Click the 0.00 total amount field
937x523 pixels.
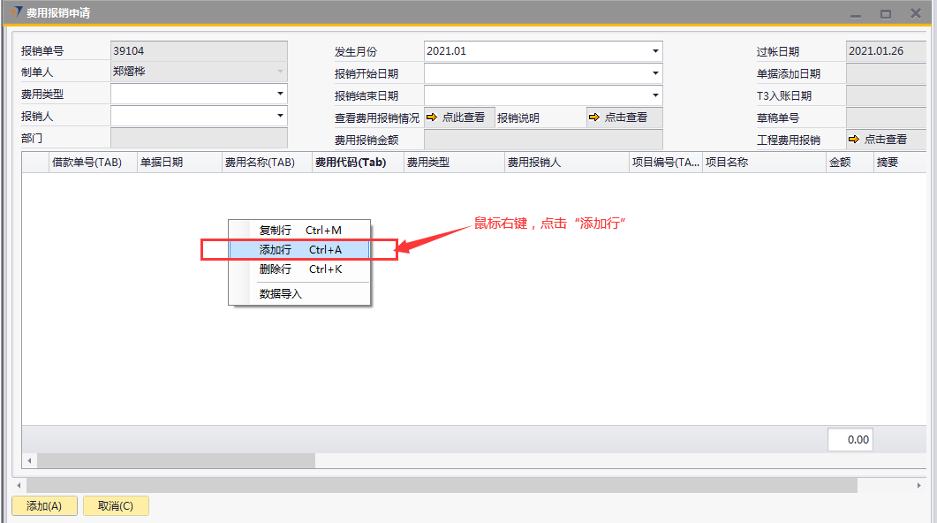(x=850, y=439)
